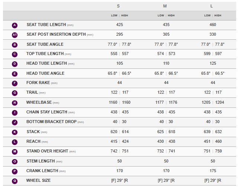Click the E badge beside head tube angle

[x=15, y=74]
